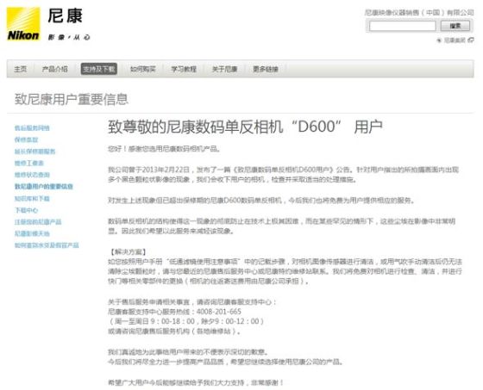This screenshot has height=390, width=483.
Task: Open 尼康影像天地 sidebar link
Action: point(32,233)
